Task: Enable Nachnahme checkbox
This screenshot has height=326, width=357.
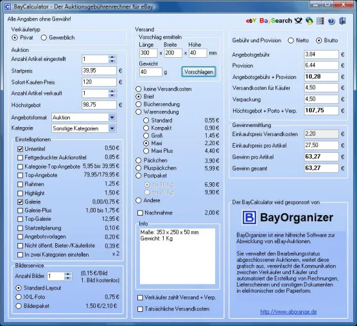Action: tap(140, 213)
